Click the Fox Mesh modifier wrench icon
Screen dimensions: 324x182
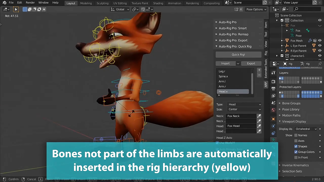pyautogui.click(x=310, y=40)
